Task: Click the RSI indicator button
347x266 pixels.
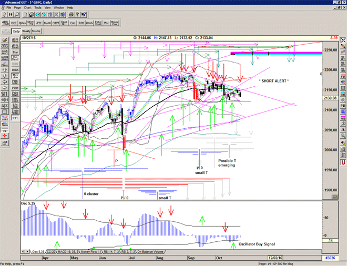Action: [x=81, y=23]
